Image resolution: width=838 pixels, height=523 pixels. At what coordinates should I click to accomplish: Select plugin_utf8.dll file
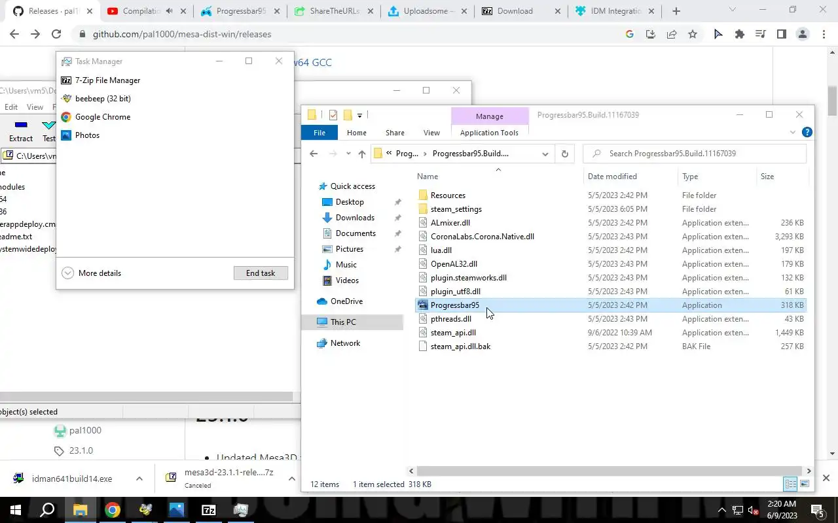click(455, 292)
